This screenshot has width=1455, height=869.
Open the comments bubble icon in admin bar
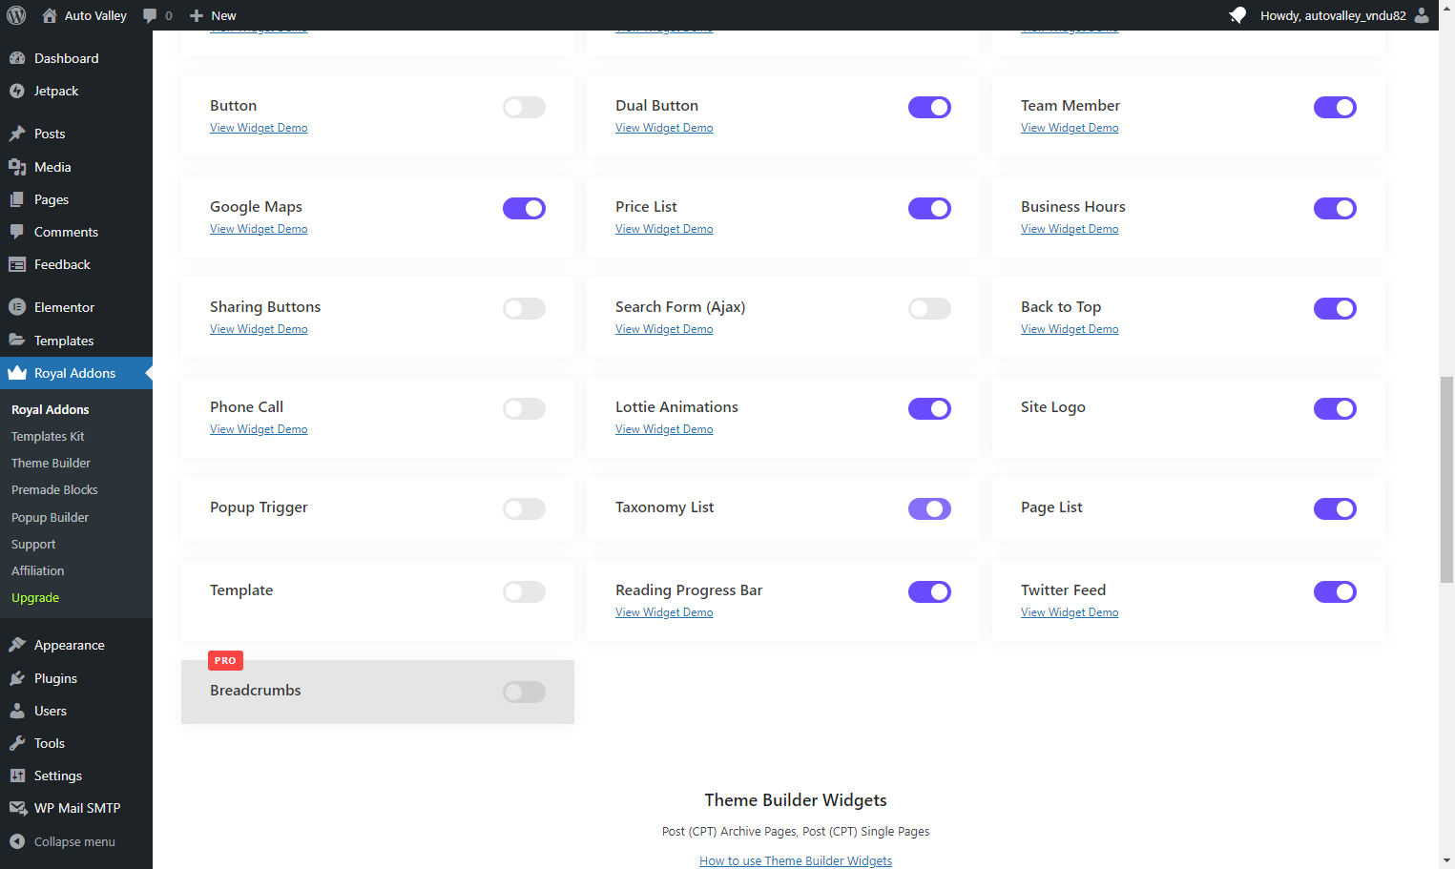click(x=150, y=15)
